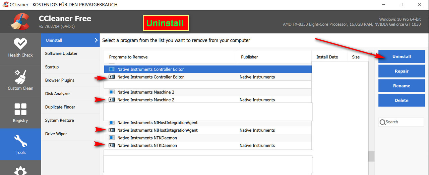
Task: Sort by Programs to Remove column
Action: 170,57
